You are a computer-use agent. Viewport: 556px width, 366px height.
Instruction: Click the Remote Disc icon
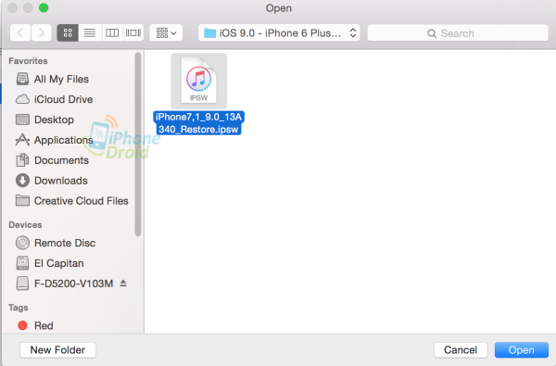(x=22, y=243)
